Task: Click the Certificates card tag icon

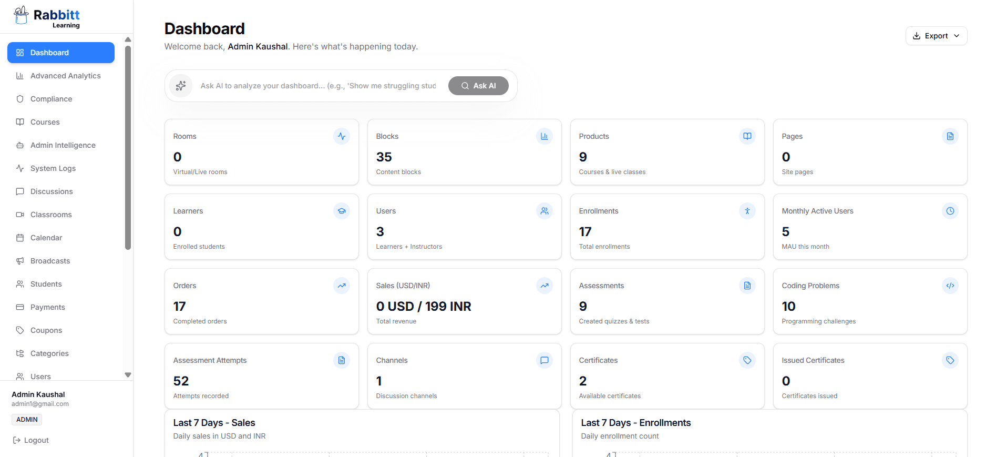Action: pos(747,360)
